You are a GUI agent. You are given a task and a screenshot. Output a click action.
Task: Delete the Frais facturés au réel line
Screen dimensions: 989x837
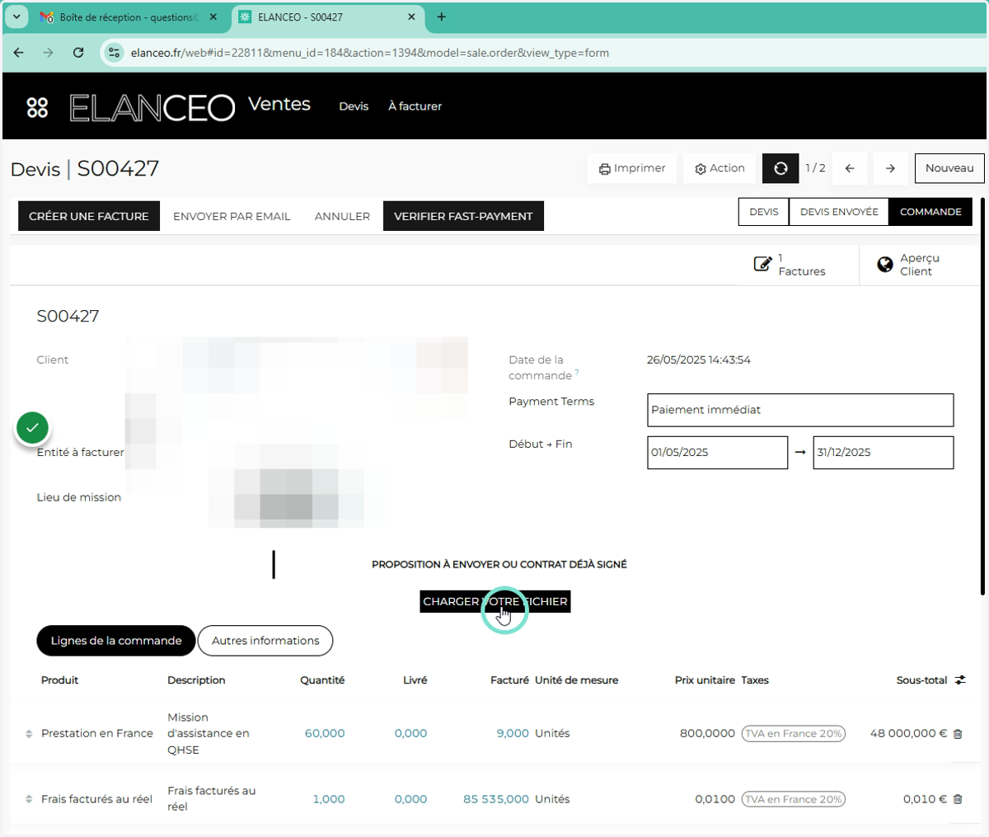pyautogui.click(x=958, y=799)
